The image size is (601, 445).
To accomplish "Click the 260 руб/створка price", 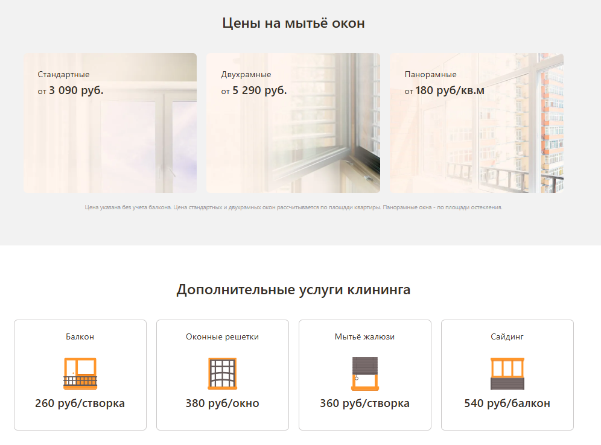I will [80, 403].
